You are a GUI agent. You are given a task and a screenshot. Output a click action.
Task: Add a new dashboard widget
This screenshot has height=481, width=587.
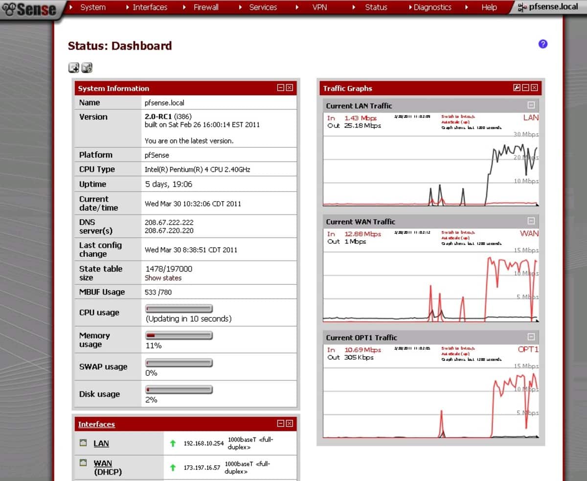73,68
